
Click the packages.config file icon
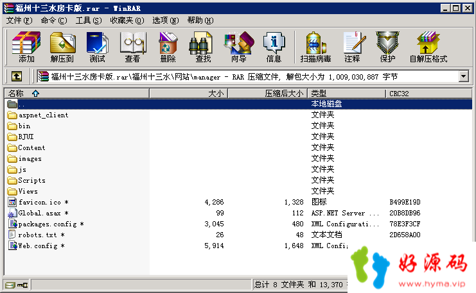[13, 224]
